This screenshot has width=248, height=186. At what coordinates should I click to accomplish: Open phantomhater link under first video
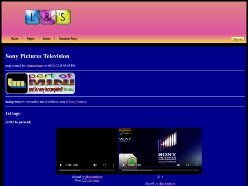pyautogui.click(x=94, y=177)
